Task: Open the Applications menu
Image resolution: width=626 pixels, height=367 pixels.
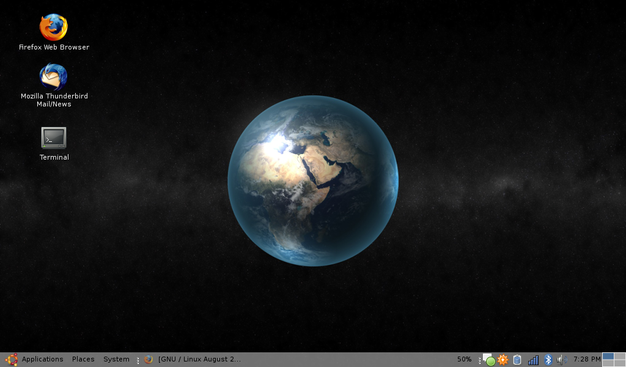Action: coord(42,360)
